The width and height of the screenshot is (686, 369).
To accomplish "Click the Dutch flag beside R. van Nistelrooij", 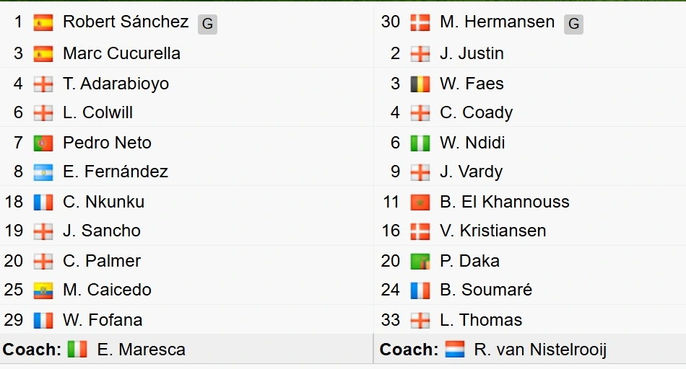I will click(x=455, y=350).
